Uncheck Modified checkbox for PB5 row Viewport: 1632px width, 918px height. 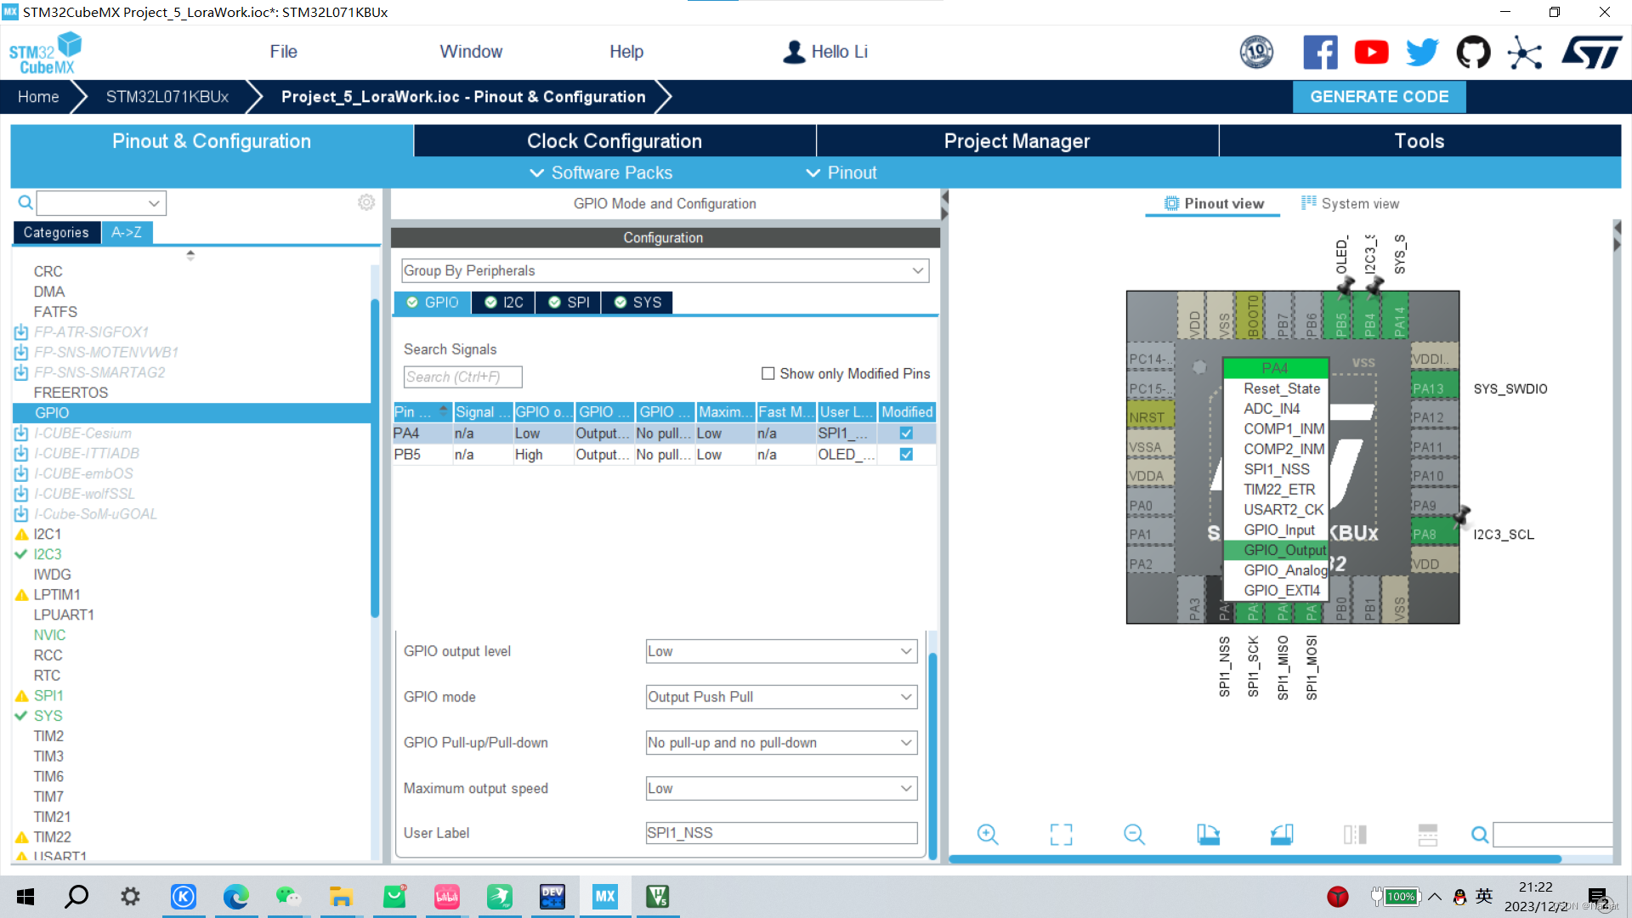pos(906,455)
